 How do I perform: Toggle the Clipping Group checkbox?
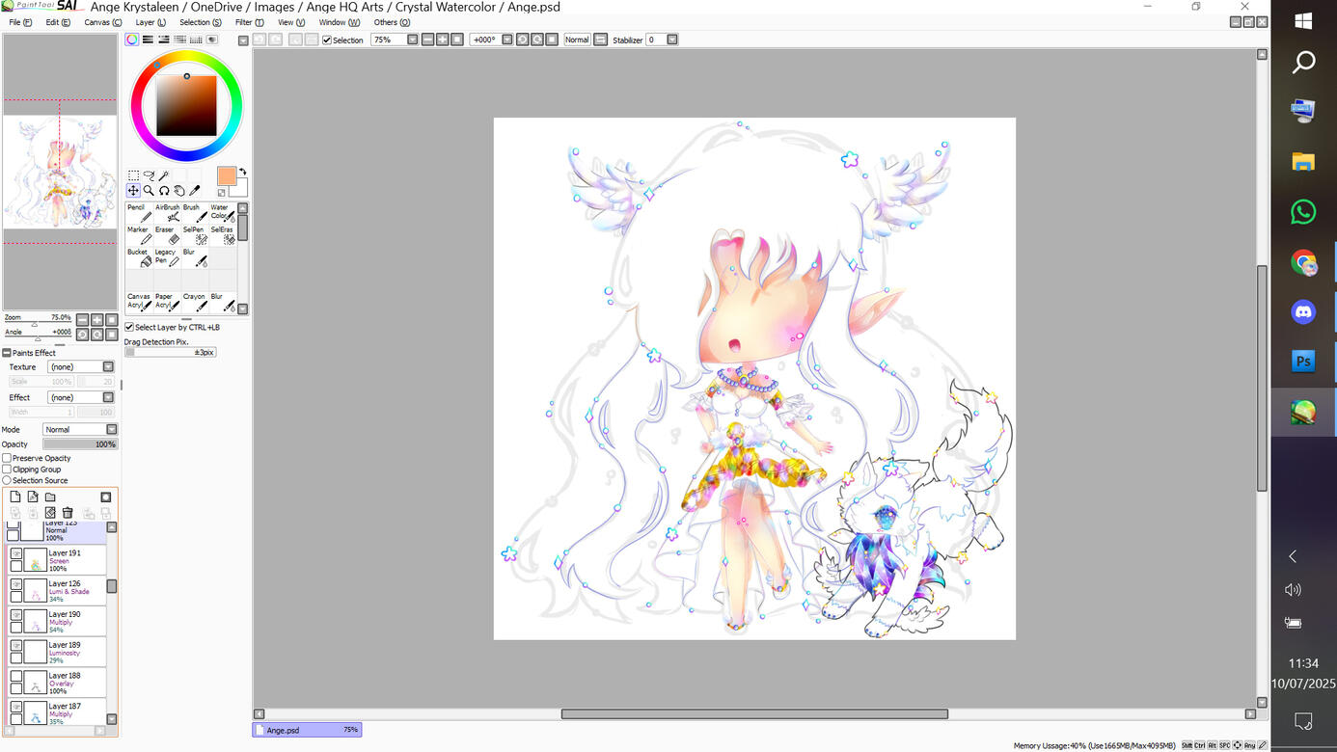coord(7,470)
